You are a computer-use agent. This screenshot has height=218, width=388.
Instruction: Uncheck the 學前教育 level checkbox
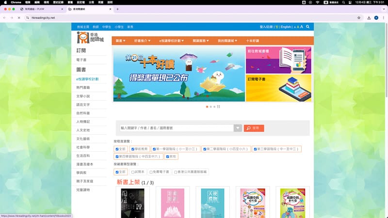pos(132,149)
